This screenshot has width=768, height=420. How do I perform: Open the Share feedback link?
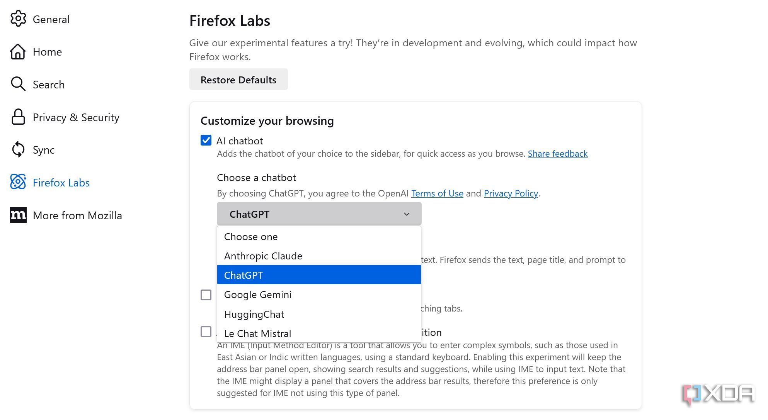[557, 154]
